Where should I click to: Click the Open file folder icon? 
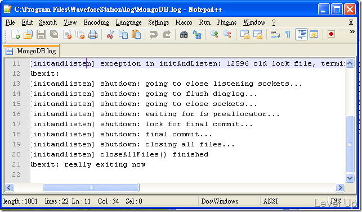point(28,34)
